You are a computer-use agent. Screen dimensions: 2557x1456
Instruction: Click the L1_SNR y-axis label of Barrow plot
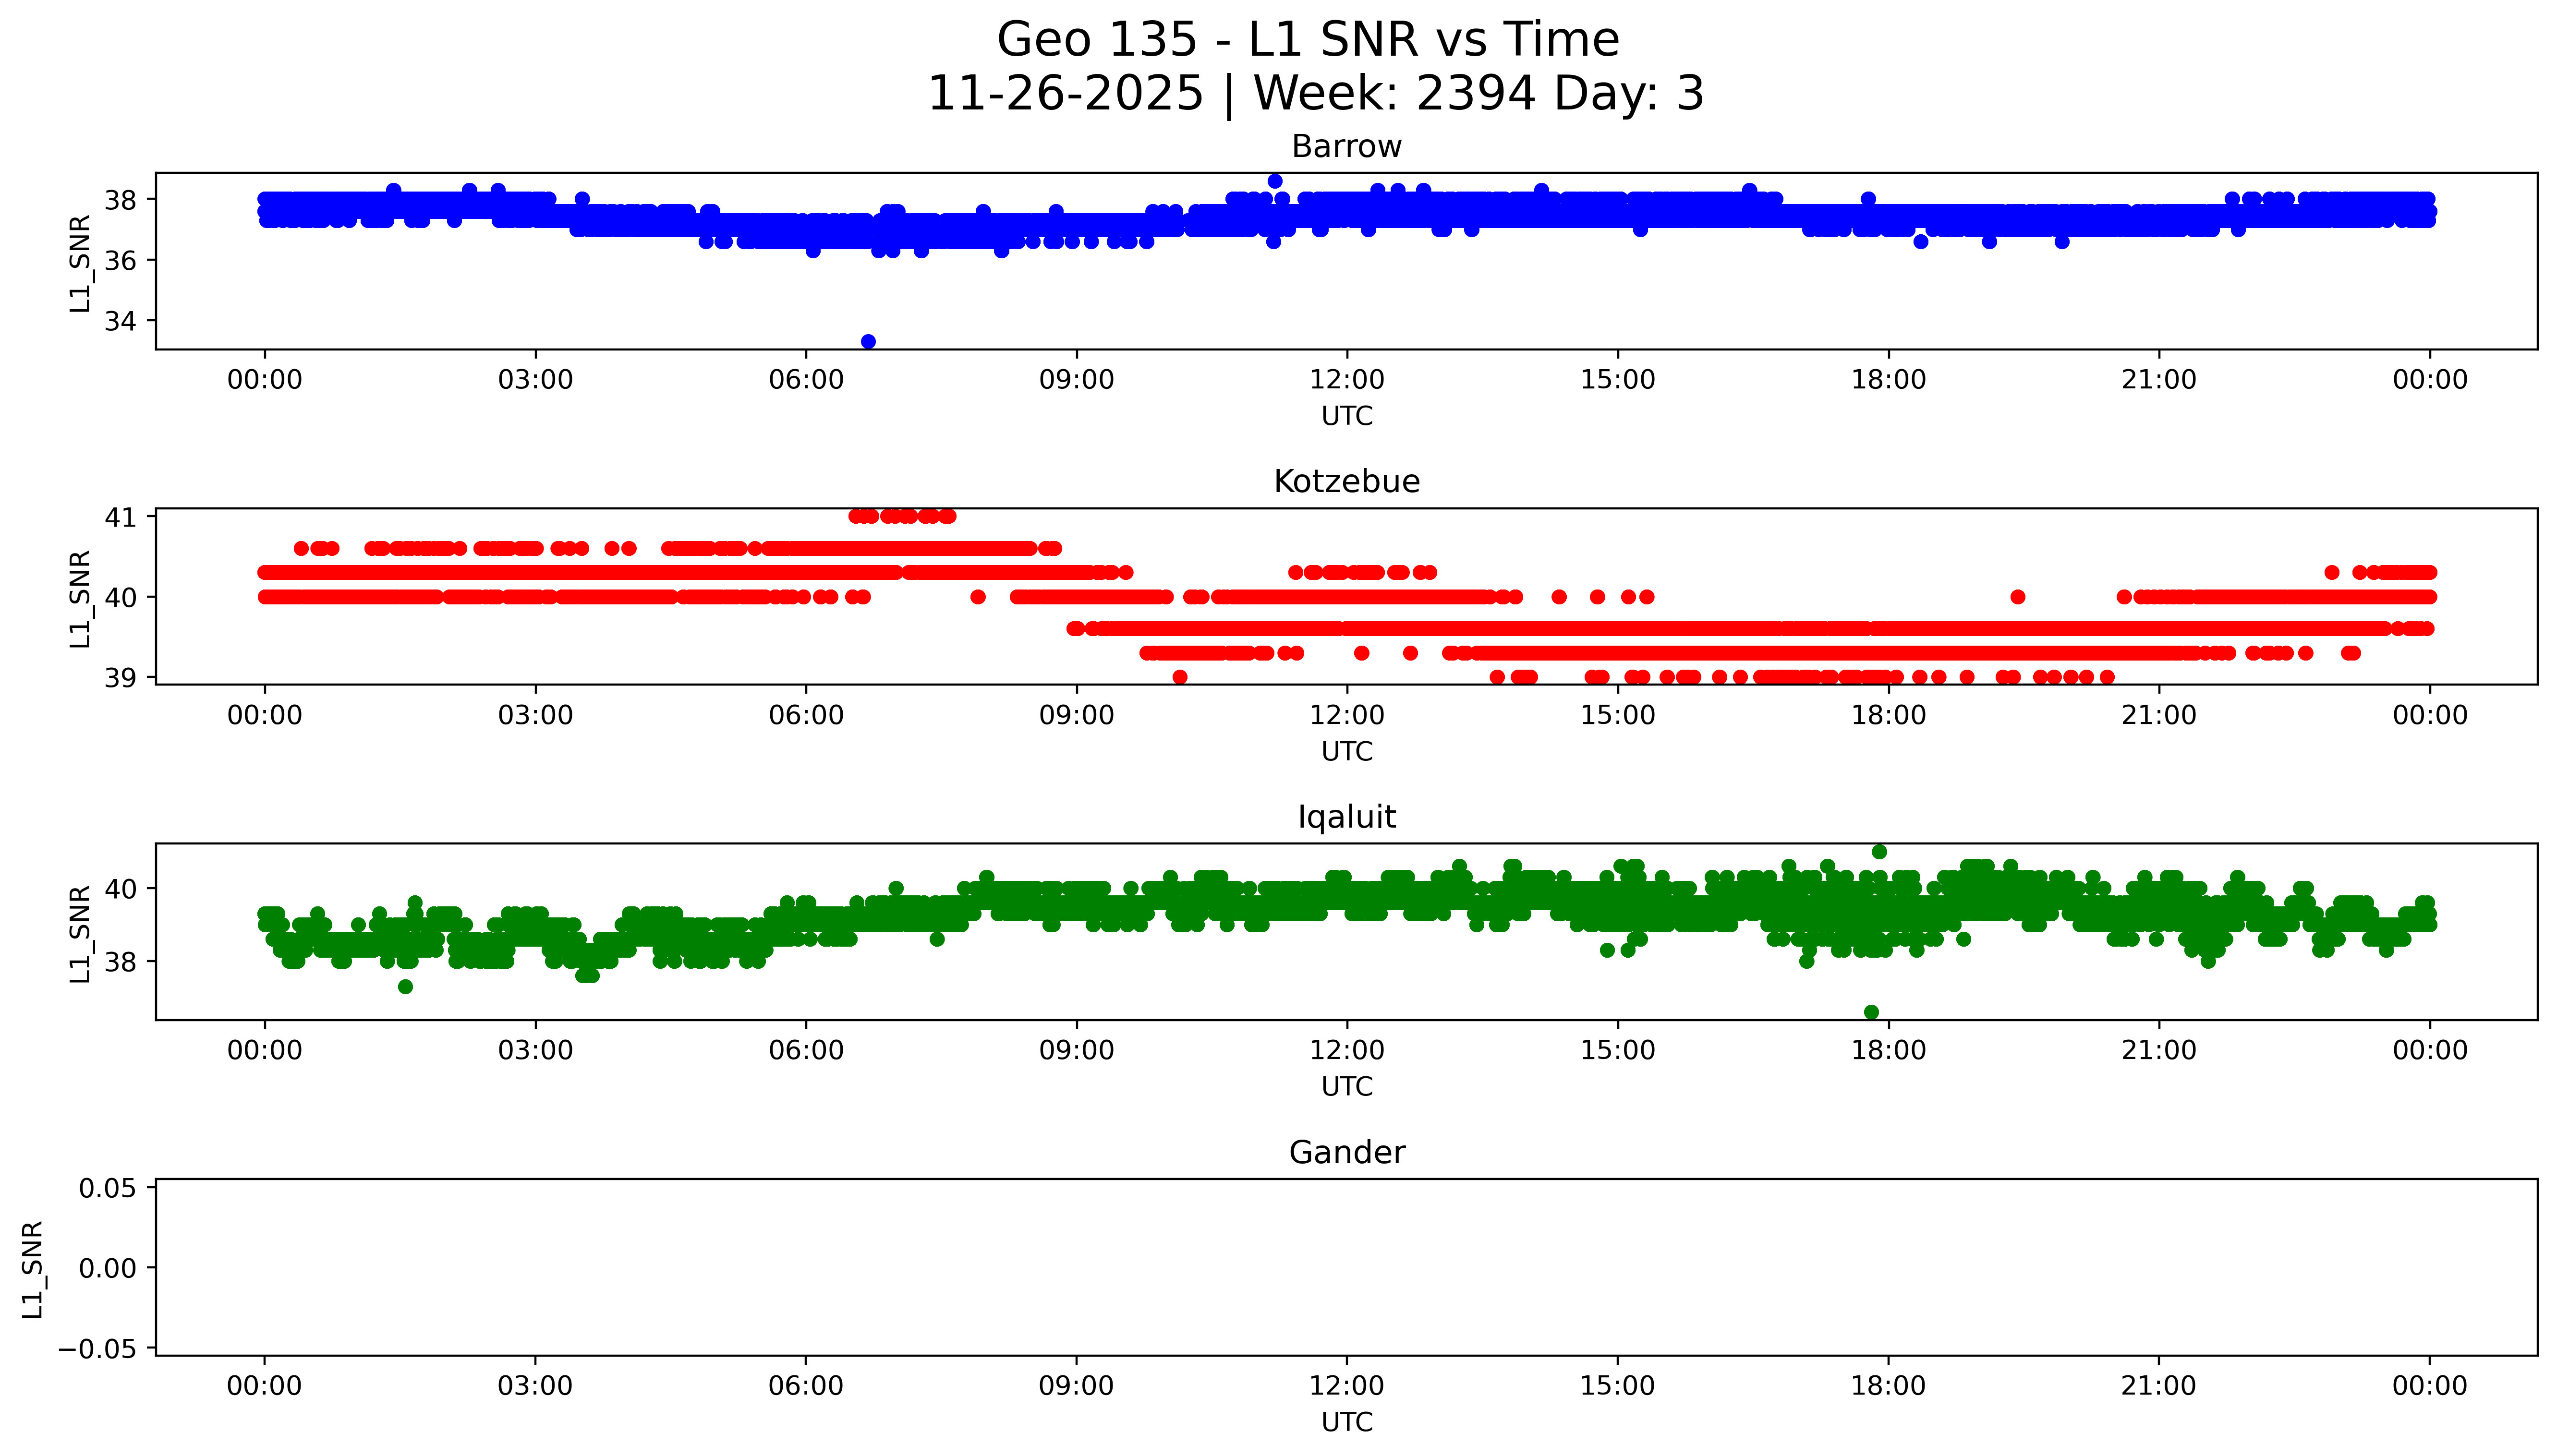pyautogui.click(x=80, y=263)
